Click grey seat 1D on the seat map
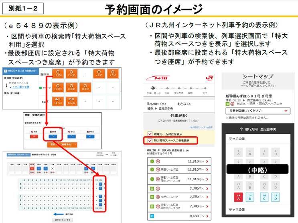This screenshot has width=298, height=223. [x=276, y=152]
